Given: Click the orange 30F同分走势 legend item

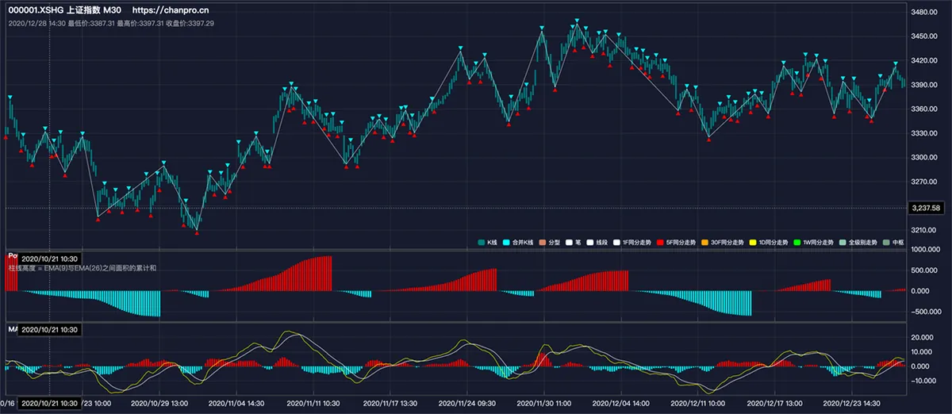Looking at the screenshot, I should [x=722, y=242].
